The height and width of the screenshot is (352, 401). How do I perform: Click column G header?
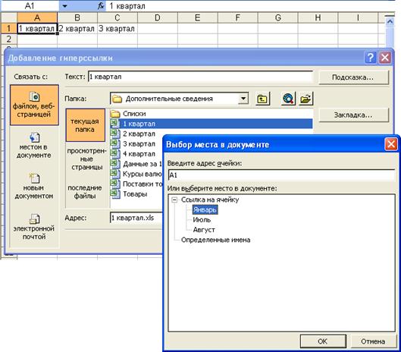coord(277,17)
